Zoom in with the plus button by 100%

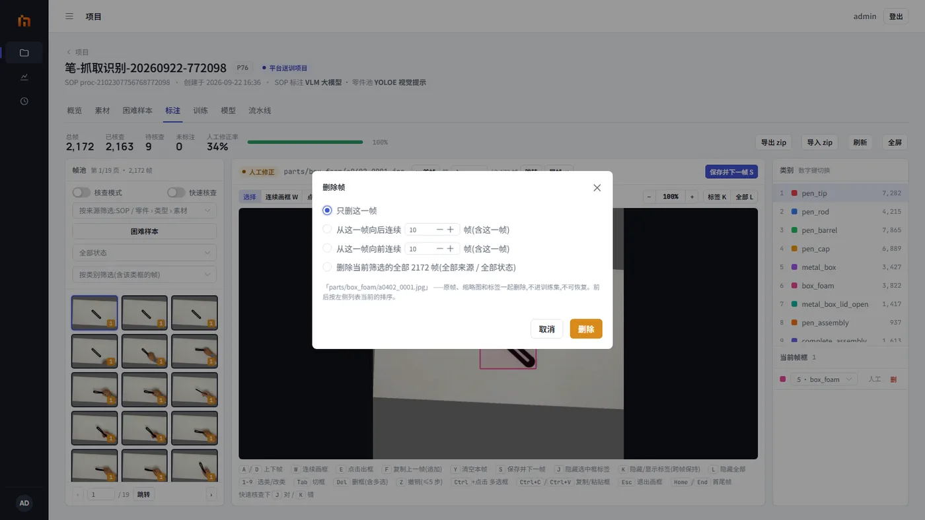click(692, 197)
